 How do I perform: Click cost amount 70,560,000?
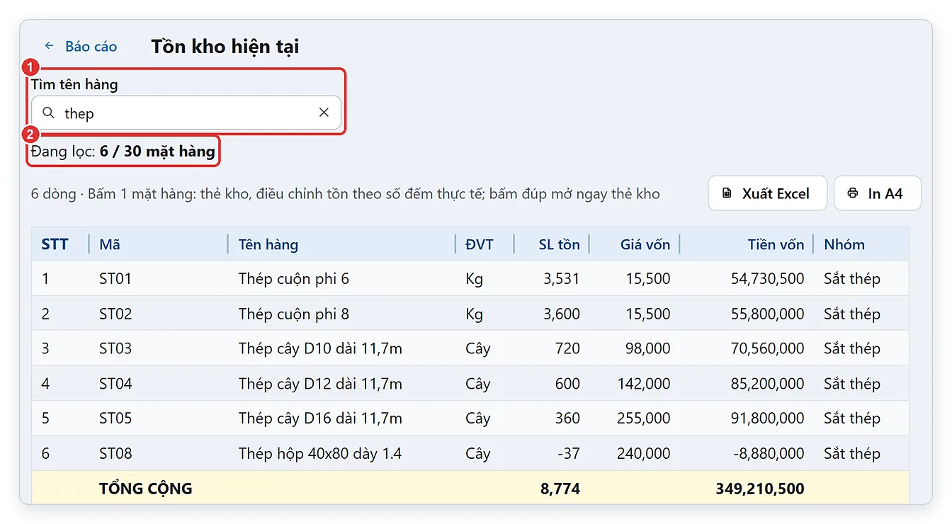tap(768, 348)
